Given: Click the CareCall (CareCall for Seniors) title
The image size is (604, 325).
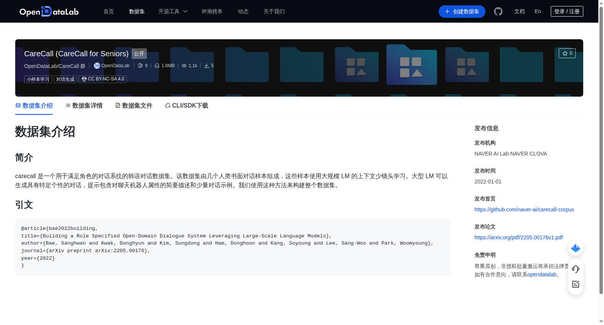Looking at the screenshot, I should 76,54.
